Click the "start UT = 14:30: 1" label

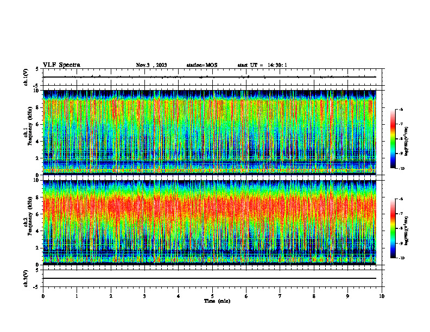pos(262,65)
